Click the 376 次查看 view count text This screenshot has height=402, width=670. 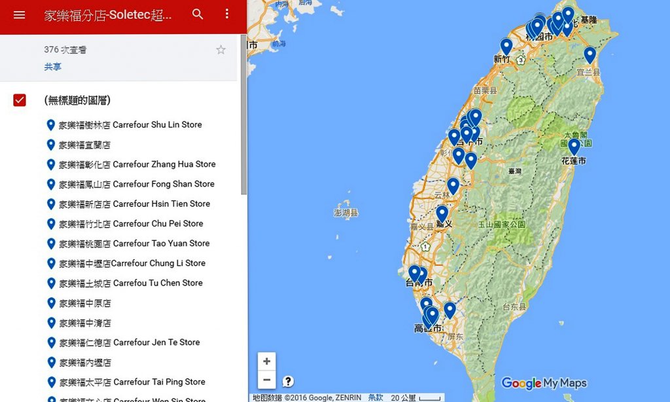(65, 50)
